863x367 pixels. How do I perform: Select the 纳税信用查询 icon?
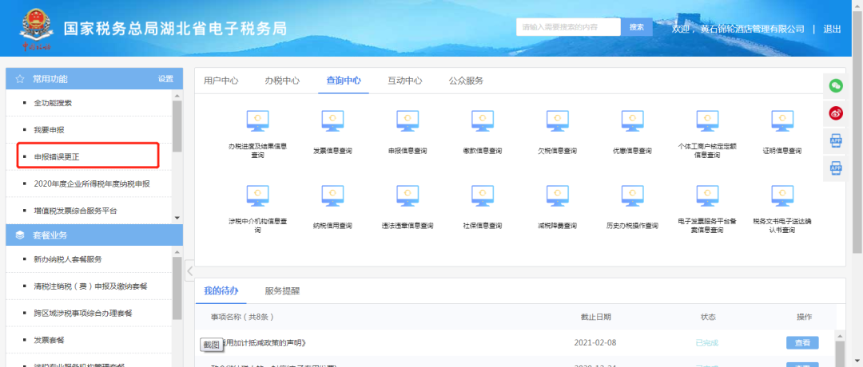click(332, 197)
